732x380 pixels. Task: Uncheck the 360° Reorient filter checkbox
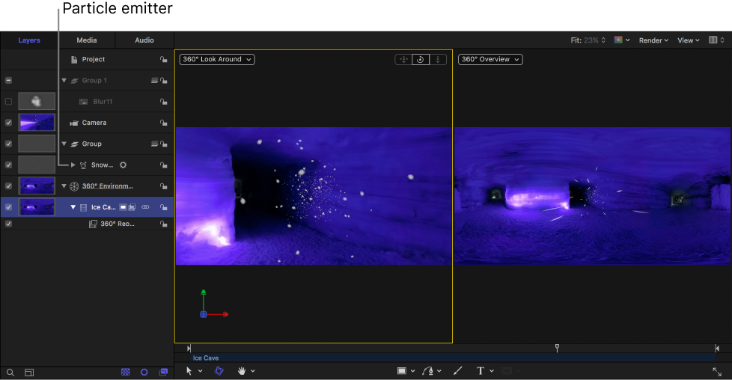click(8, 224)
